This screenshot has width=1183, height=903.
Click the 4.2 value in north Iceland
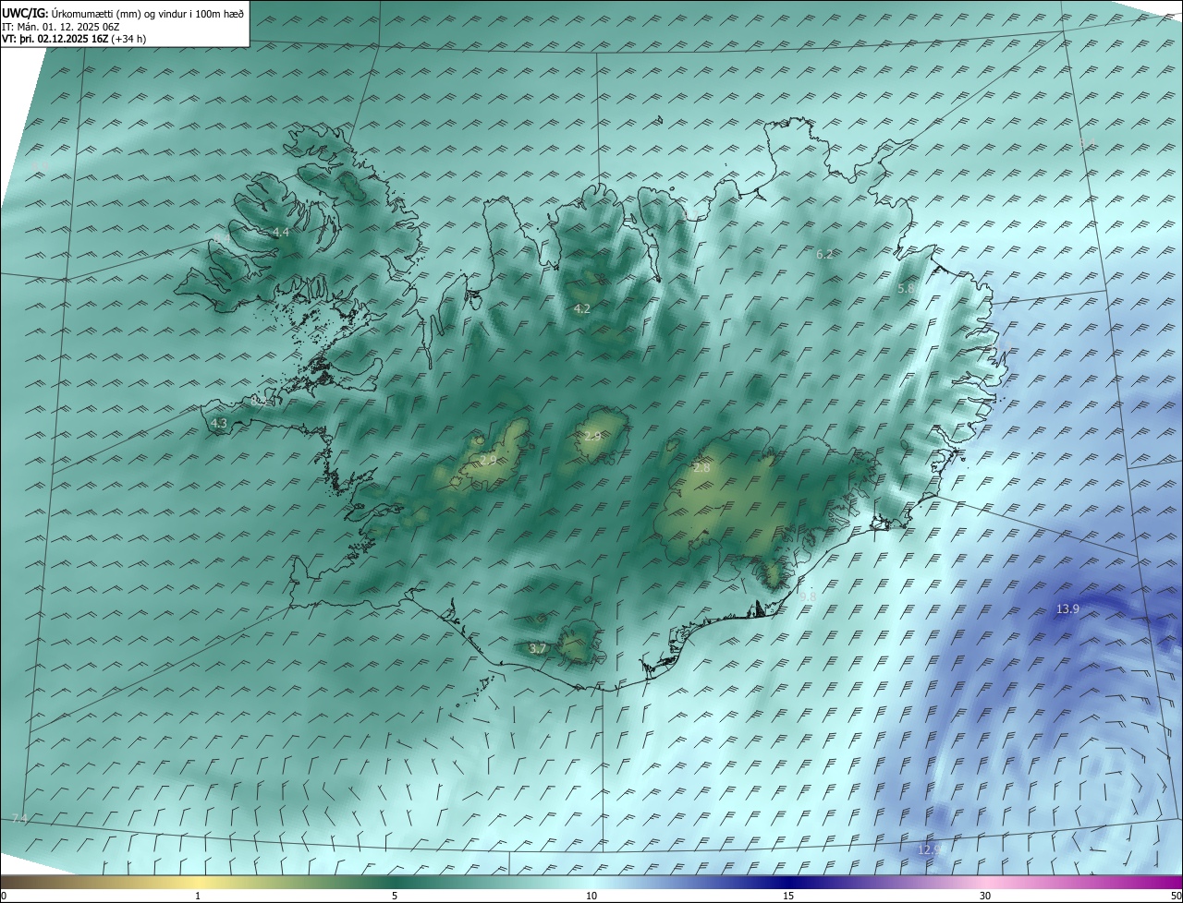tap(581, 308)
